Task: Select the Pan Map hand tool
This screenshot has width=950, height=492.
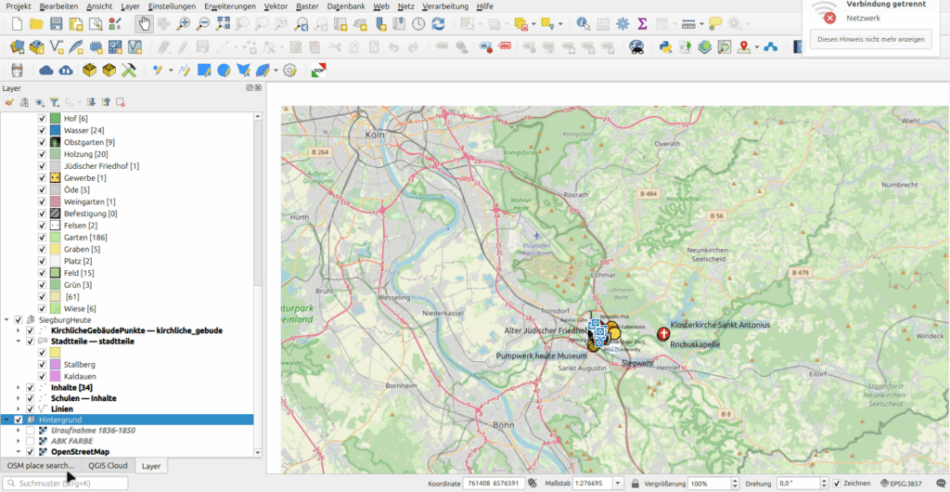Action: tap(144, 23)
